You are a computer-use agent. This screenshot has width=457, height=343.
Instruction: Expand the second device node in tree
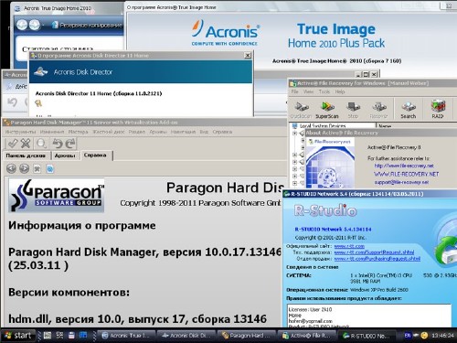point(294,155)
